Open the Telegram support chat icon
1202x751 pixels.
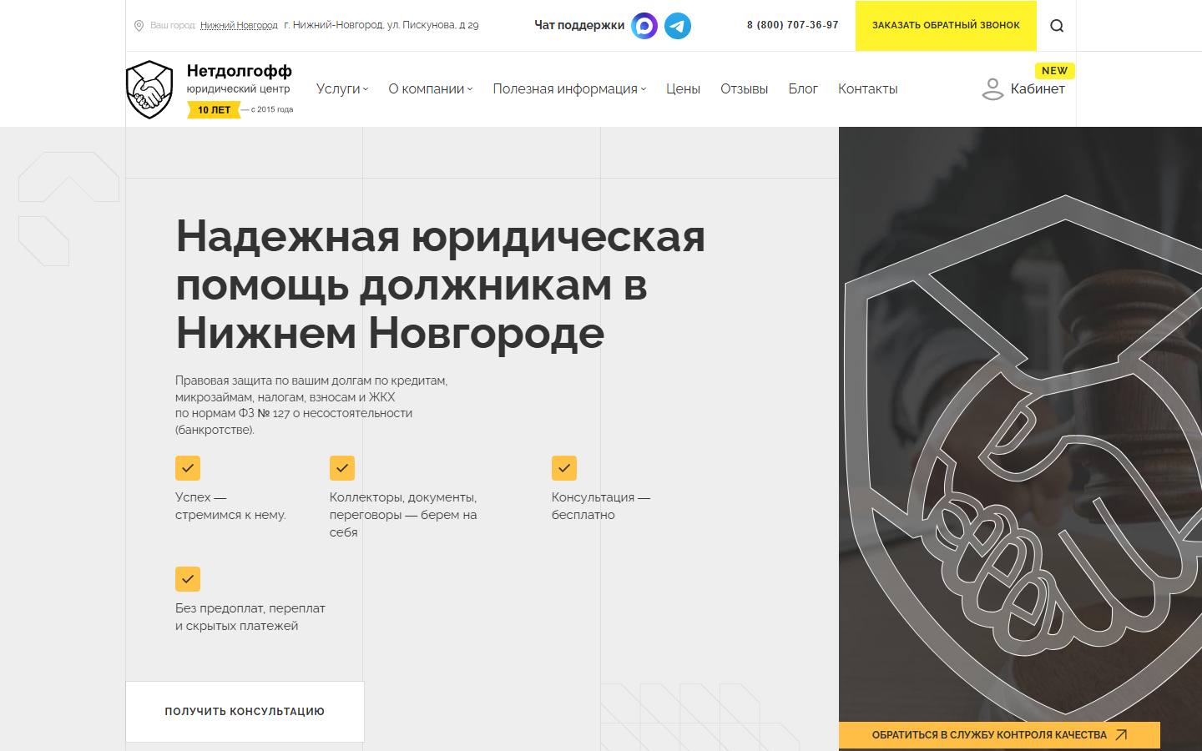tap(678, 26)
